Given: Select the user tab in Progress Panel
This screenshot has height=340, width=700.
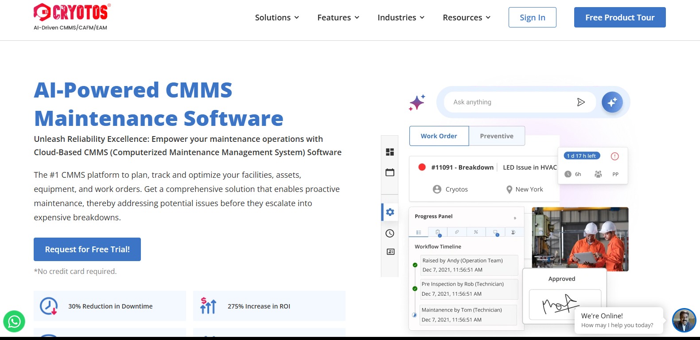Looking at the screenshot, I should pyautogui.click(x=513, y=232).
